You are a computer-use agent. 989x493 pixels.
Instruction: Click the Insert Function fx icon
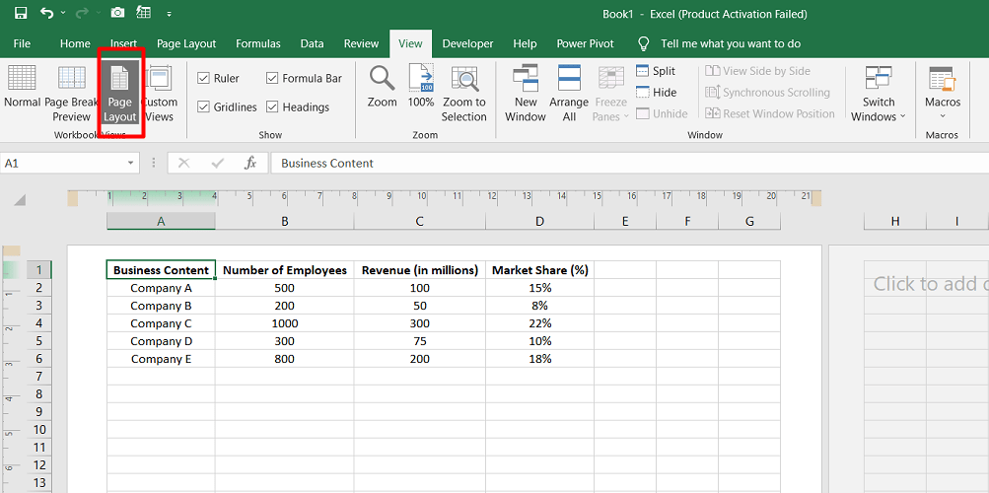pyautogui.click(x=250, y=163)
